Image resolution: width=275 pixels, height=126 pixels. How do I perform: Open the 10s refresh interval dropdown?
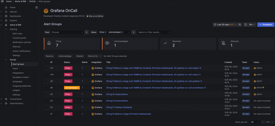(x=252, y=24)
